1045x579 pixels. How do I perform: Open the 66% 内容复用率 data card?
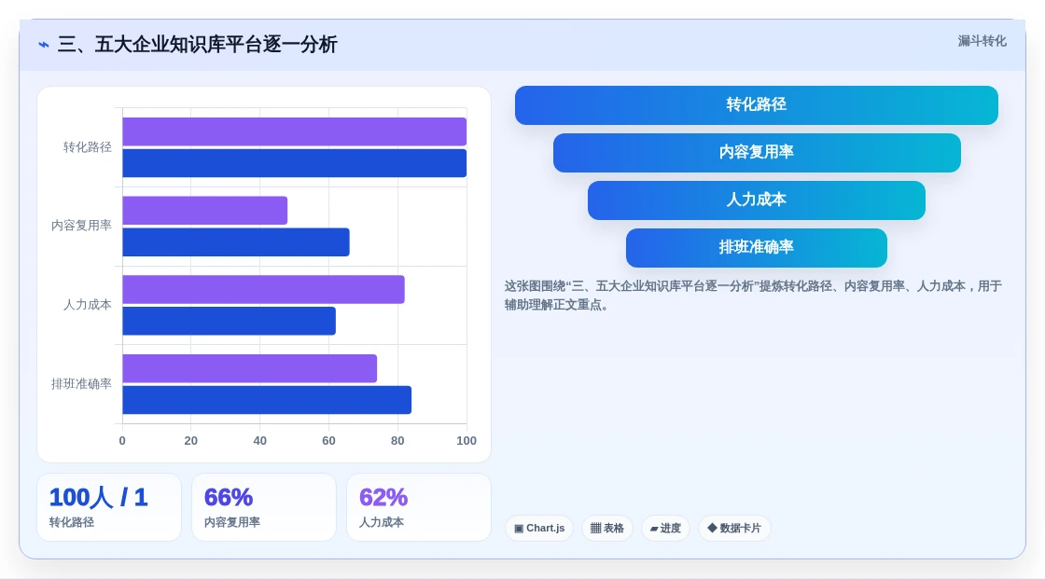(x=264, y=507)
